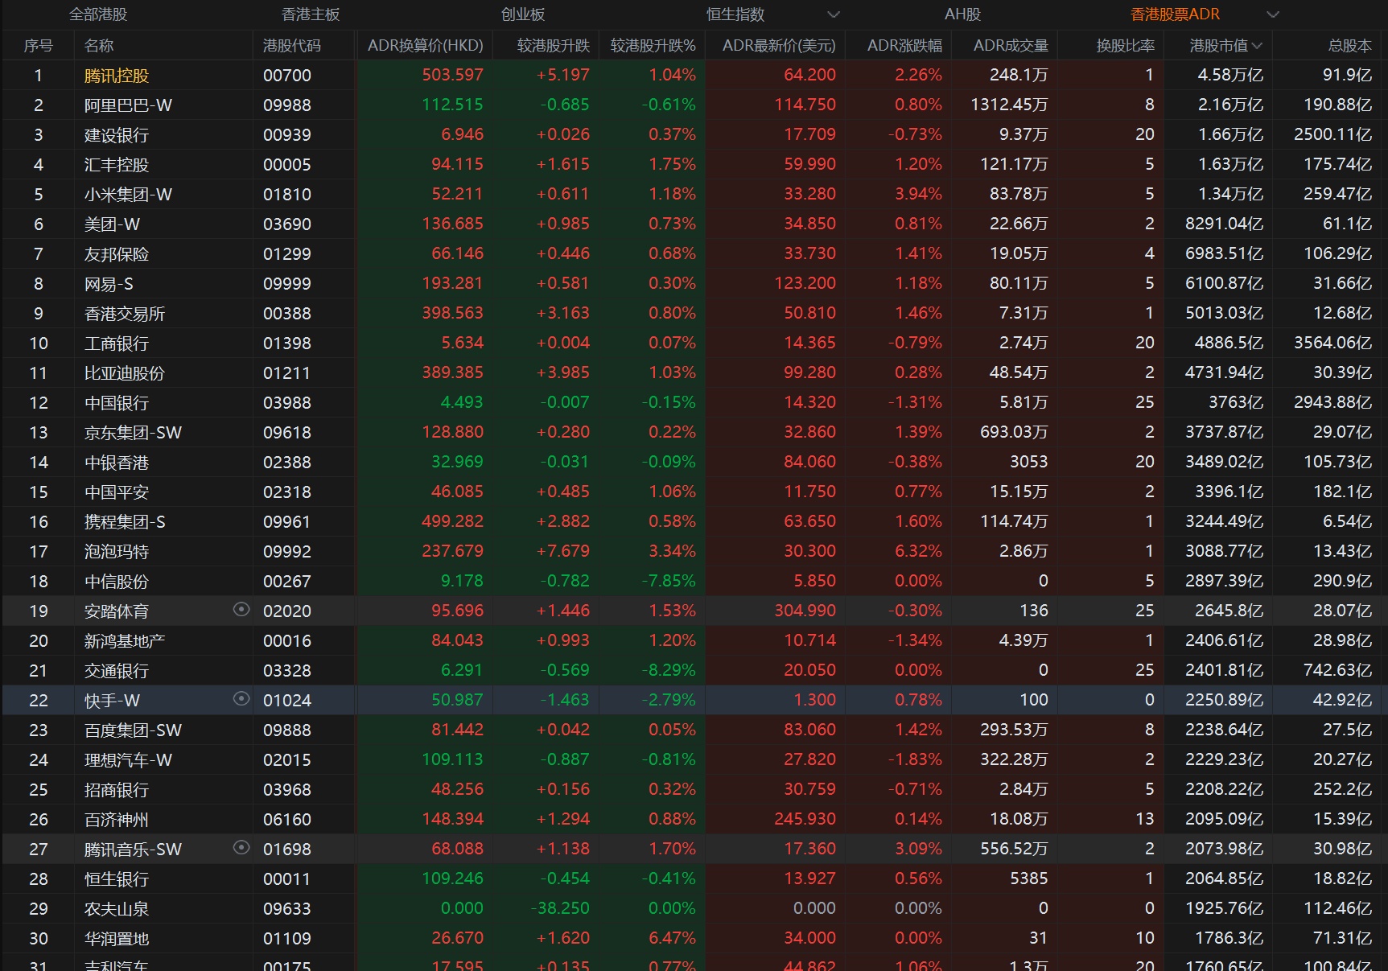
Task: Select the 携程集团-S stock name
Action: point(125,522)
